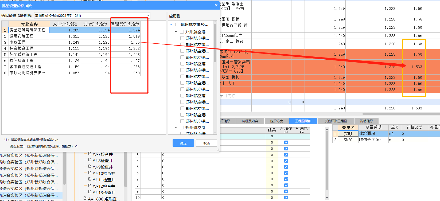Select row 城市轨道交通工程

71,67
